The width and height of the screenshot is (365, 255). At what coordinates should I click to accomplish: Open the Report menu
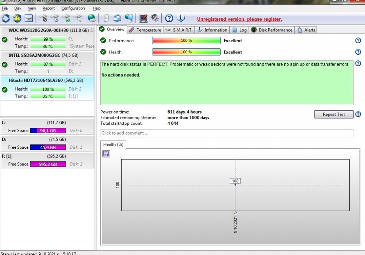pos(49,8)
